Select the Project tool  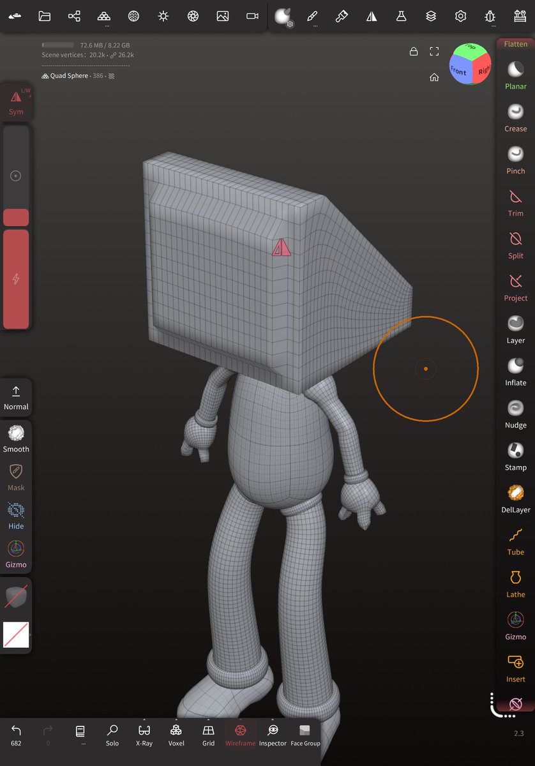[x=516, y=287]
